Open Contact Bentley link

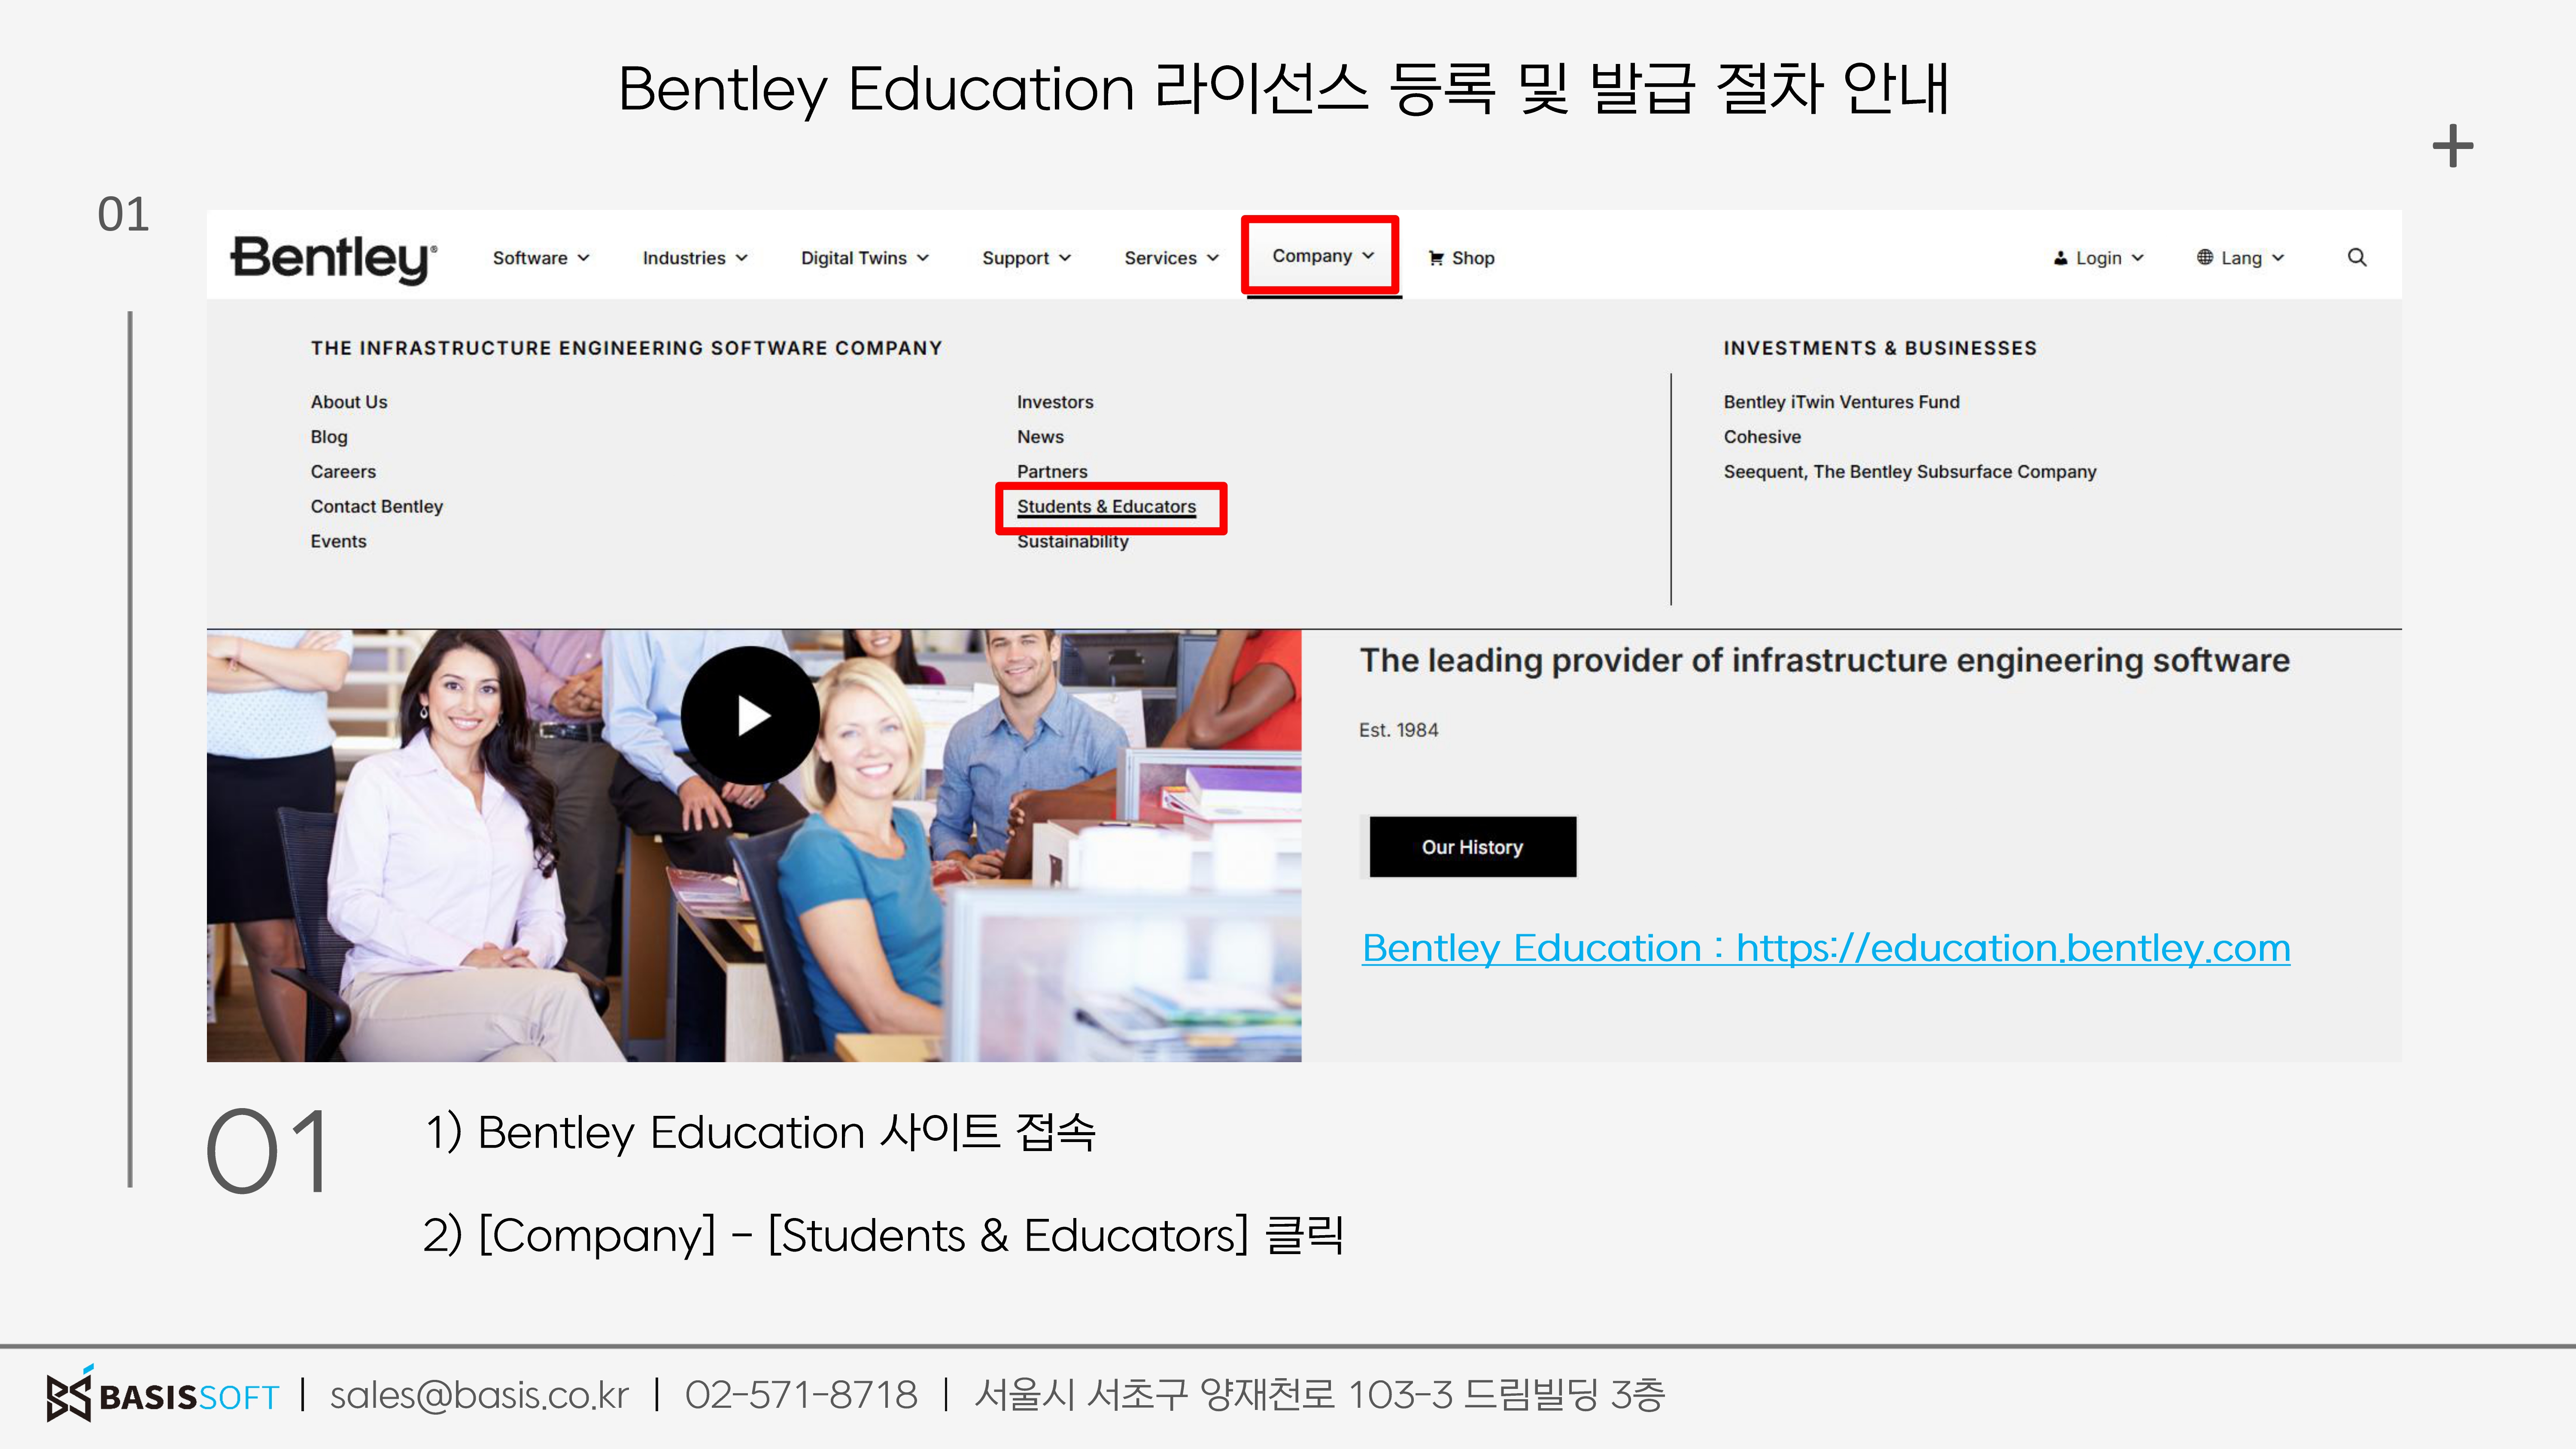point(376,507)
